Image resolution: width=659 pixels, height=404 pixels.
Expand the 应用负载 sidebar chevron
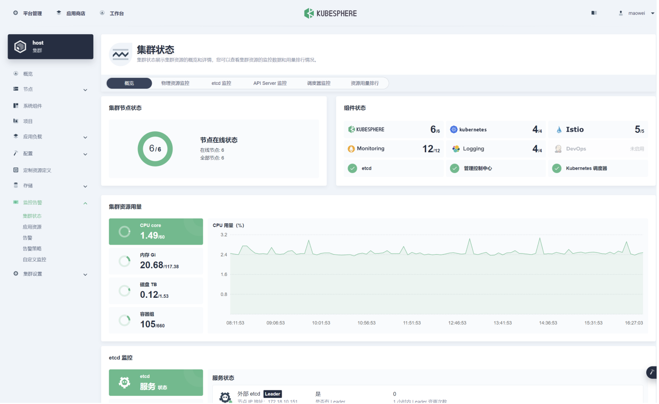click(x=85, y=137)
